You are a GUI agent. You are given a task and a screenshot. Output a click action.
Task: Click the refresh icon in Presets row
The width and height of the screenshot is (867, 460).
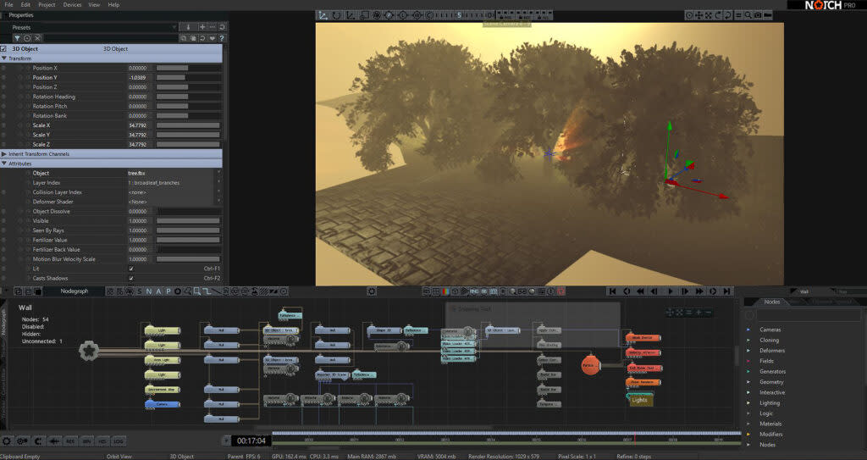pos(222,27)
